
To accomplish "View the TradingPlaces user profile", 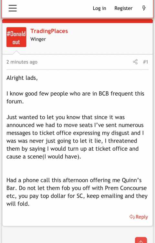I will pos(49,31).
